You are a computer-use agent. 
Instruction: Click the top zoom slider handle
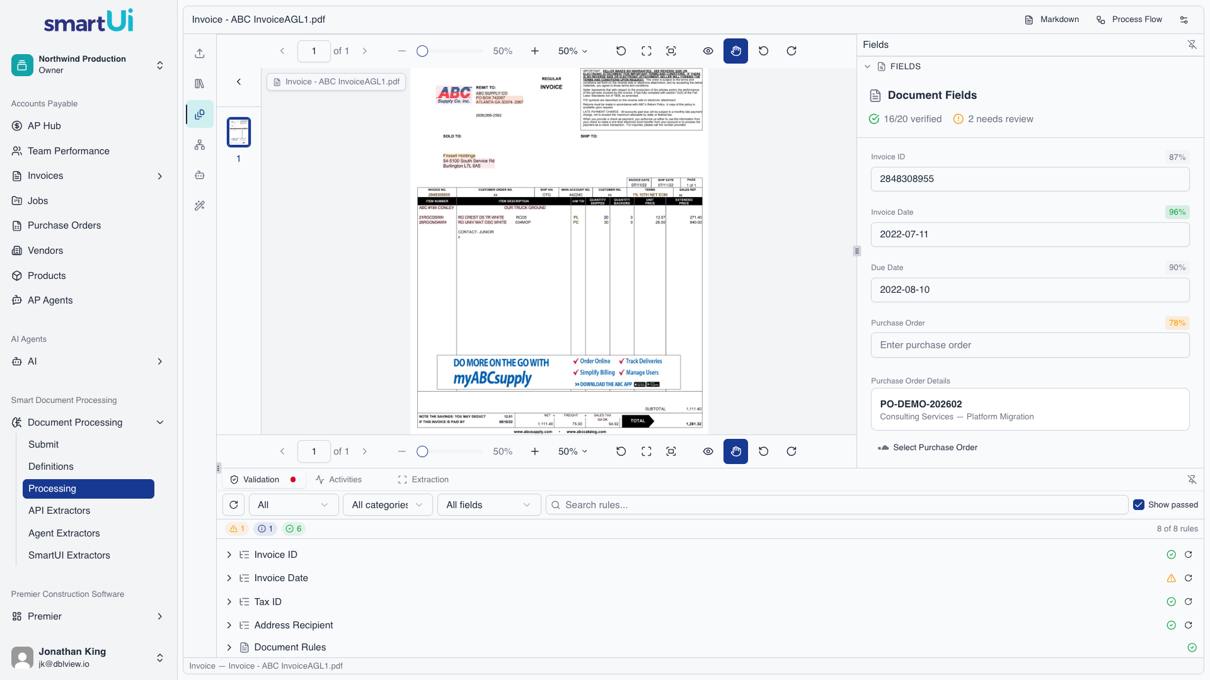pyautogui.click(x=423, y=51)
